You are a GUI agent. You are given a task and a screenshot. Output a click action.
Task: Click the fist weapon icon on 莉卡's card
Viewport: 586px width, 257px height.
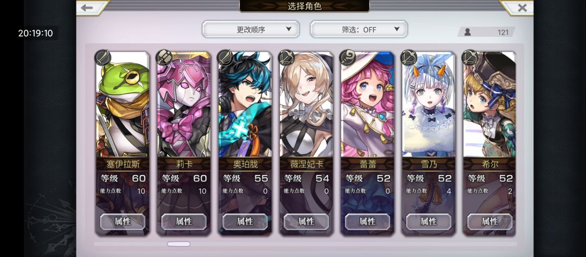pyautogui.click(x=164, y=57)
